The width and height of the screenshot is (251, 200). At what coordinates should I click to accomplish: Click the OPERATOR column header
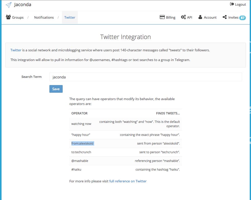click(x=79, y=113)
